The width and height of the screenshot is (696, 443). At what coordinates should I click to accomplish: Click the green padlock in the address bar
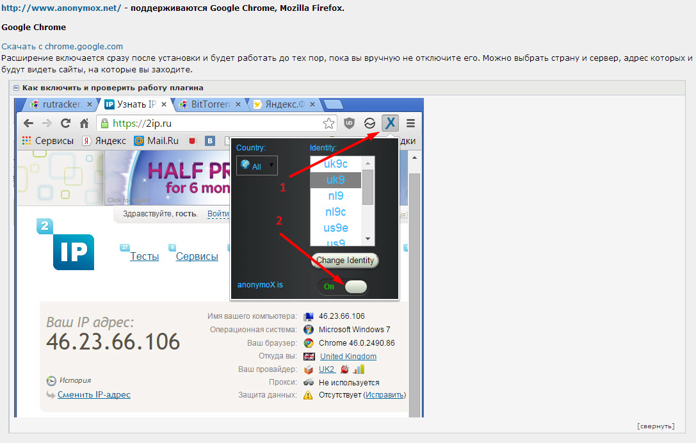[104, 123]
